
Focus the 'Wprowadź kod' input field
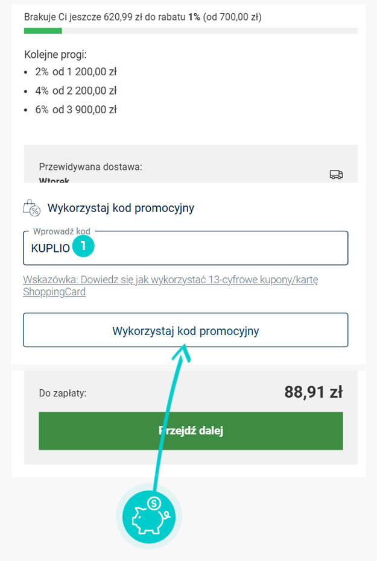[211, 248]
